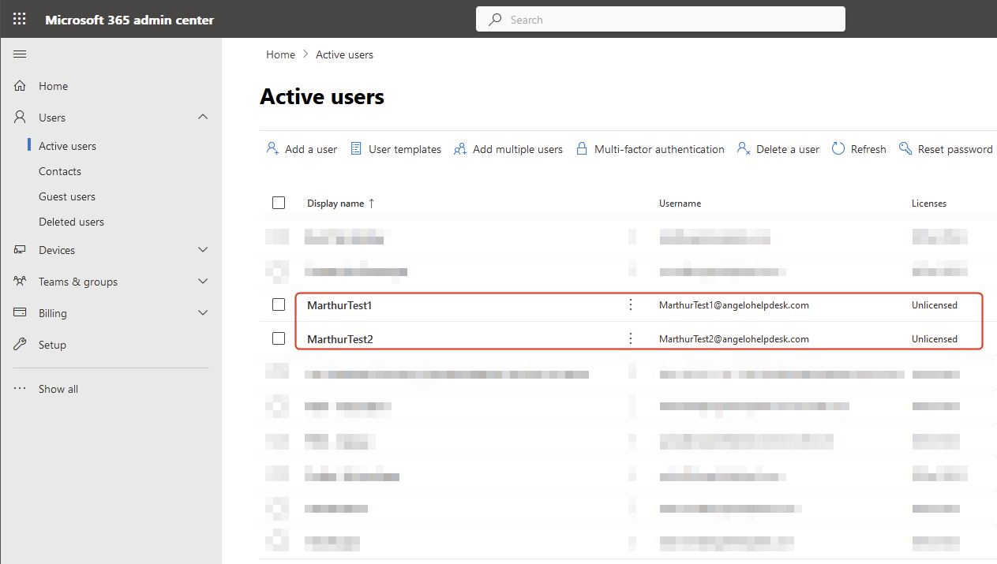Click Add multiple users icon
Viewport: 997px width, 564px height.
[x=460, y=149]
